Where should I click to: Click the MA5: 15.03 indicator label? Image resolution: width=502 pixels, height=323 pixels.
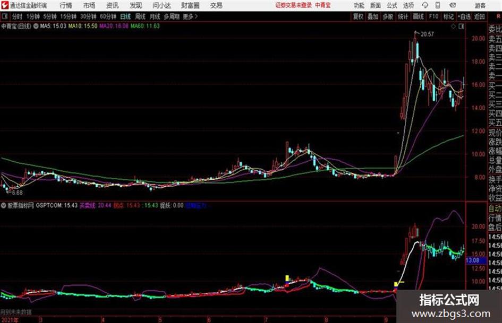tap(53, 26)
